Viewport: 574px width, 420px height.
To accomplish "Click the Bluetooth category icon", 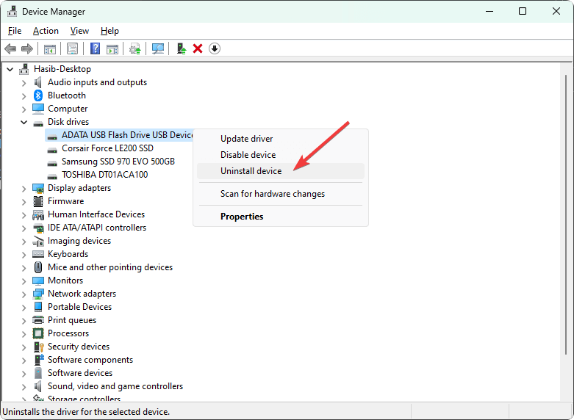I will [38, 95].
